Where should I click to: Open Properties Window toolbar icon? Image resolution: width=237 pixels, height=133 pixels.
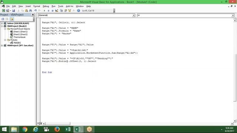66,11
